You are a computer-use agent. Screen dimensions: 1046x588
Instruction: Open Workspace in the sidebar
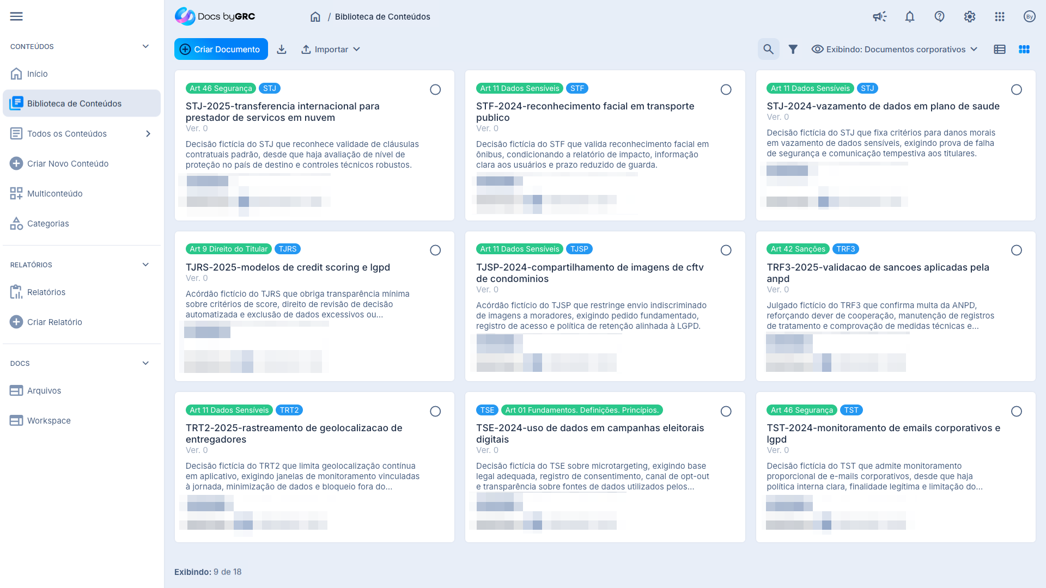coord(48,420)
